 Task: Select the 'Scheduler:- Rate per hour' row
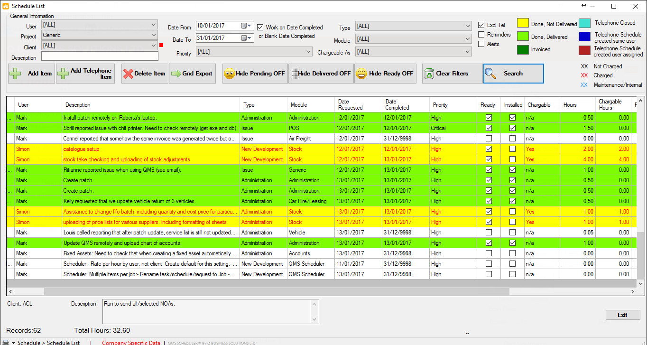(x=322, y=264)
